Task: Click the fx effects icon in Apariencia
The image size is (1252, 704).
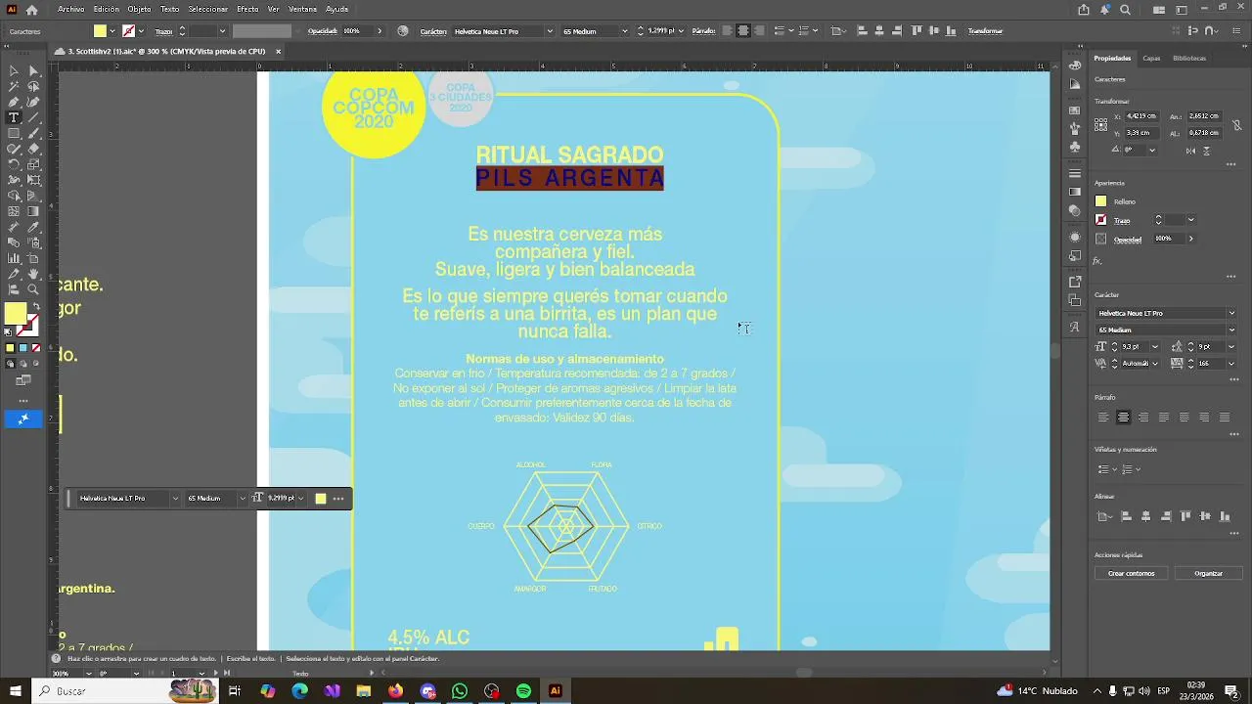Action: click(x=1097, y=261)
